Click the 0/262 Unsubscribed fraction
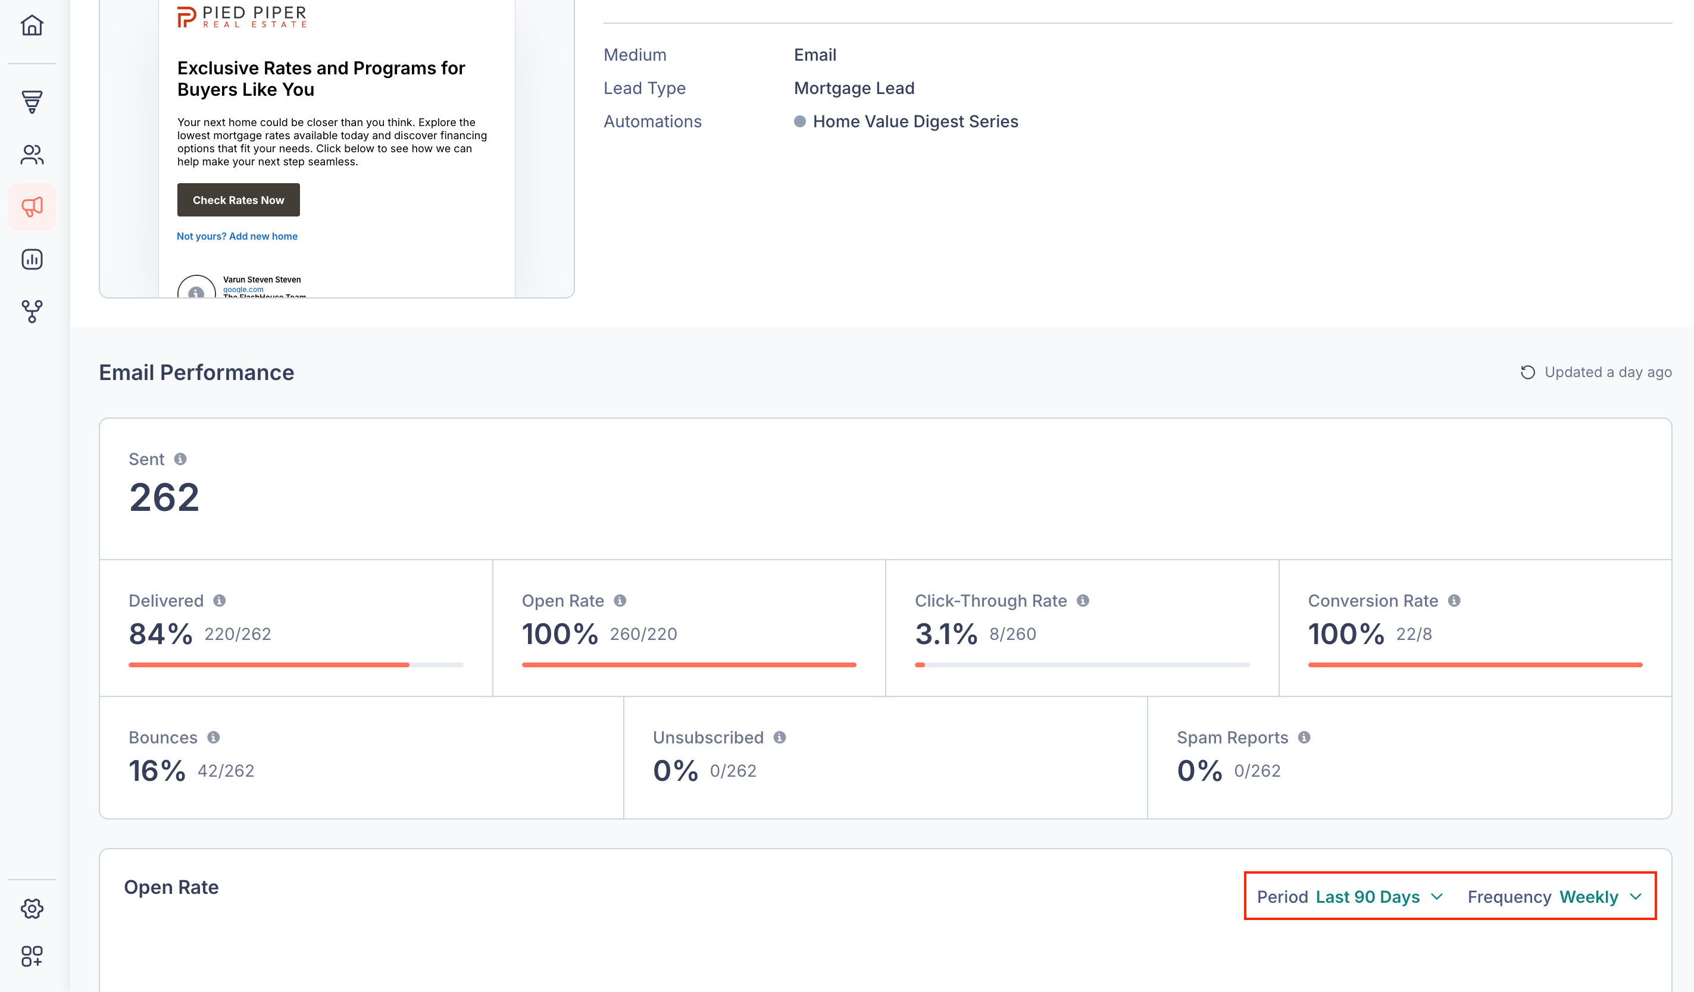The image size is (1694, 992). [733, 771]
